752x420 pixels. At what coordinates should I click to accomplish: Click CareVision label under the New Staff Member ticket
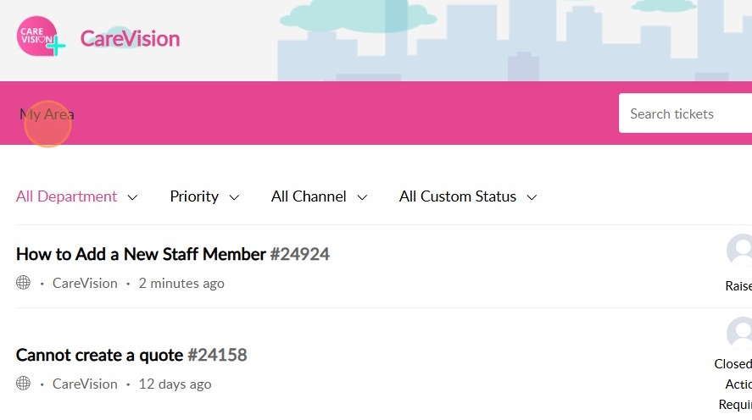85,284
